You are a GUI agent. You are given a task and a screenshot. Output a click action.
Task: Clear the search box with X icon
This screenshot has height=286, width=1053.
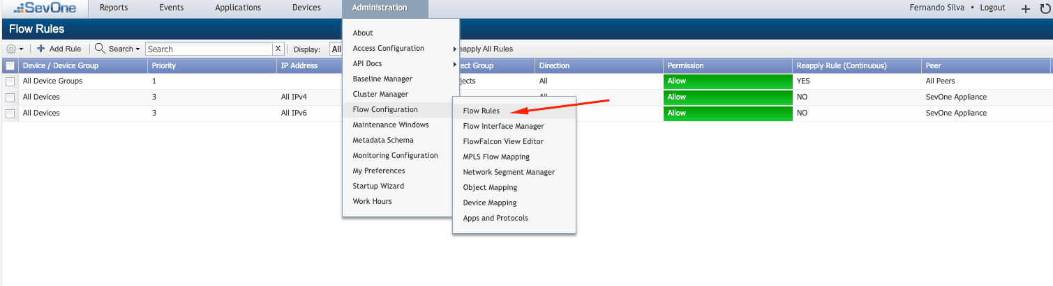(278, 49)
